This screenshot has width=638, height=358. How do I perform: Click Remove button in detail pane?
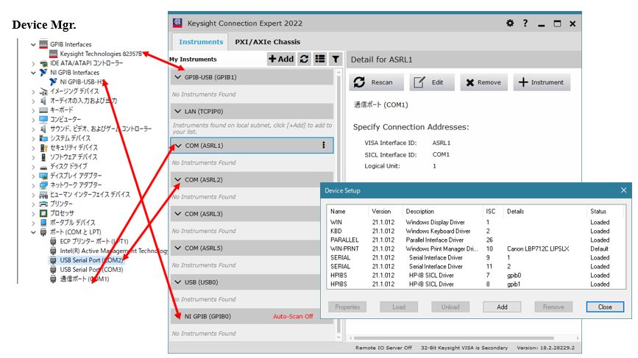coord(483,82)
